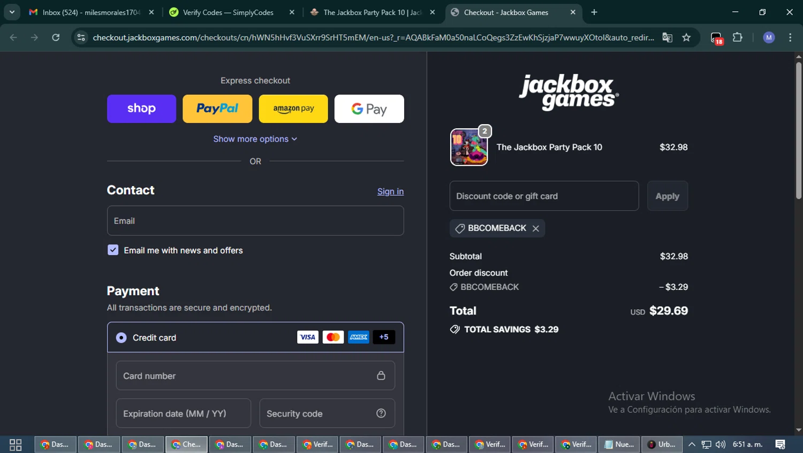Open Windows Task View button
The height and width of the screenshot is (453, 803).
point(16,444)
